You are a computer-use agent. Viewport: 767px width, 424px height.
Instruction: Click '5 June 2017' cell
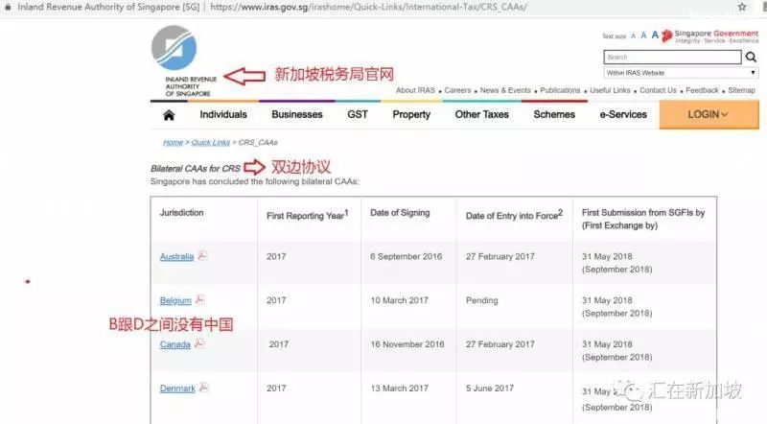(x=490, y=389)
